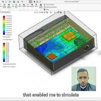
Task: Expand the dropdown arrow under Insert
Action: point(28,10)
